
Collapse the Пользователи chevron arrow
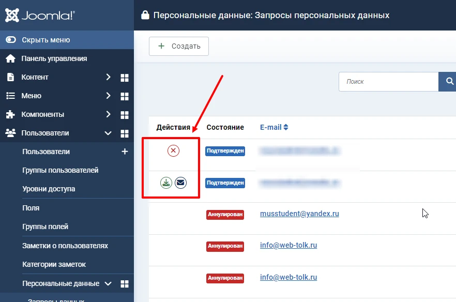(x=108, y=133)
